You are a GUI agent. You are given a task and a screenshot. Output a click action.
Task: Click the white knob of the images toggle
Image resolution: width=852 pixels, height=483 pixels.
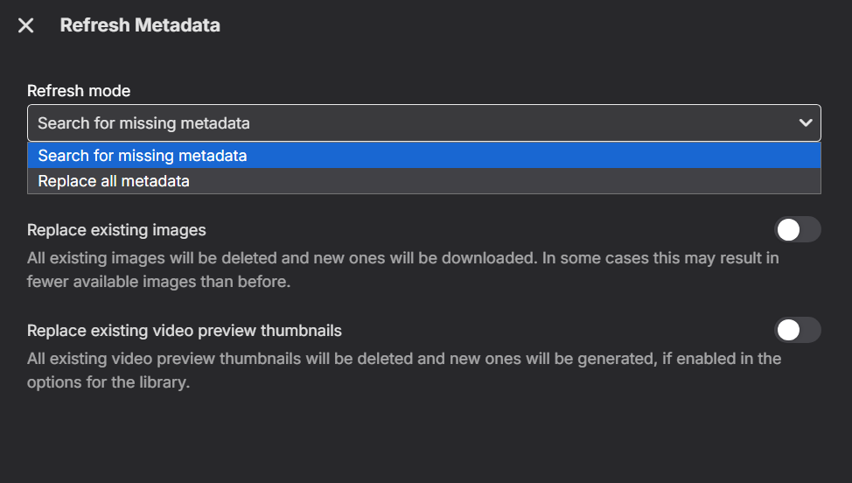[788, 230]
